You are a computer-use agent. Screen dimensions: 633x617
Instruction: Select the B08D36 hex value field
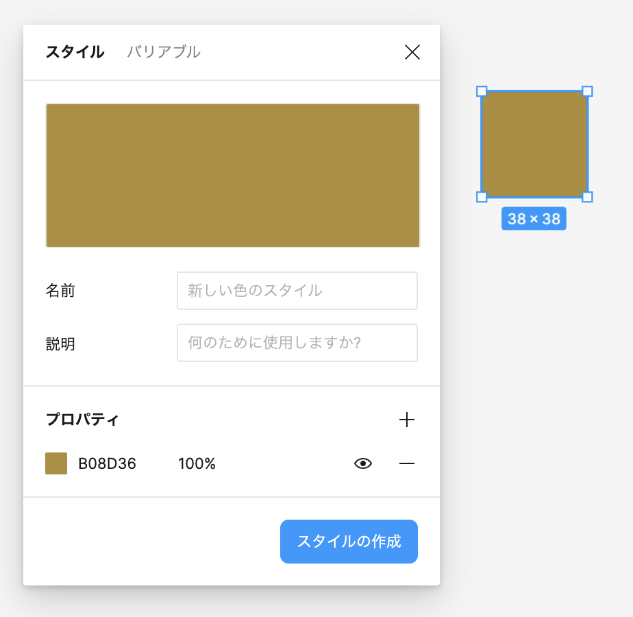pyautogui.click(x=108, y=464)
